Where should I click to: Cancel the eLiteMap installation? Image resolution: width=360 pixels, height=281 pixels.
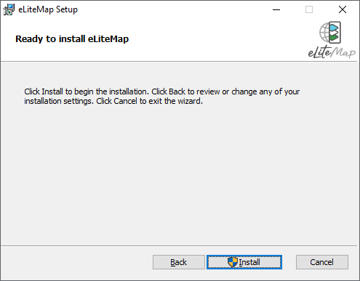coord(322,262)
